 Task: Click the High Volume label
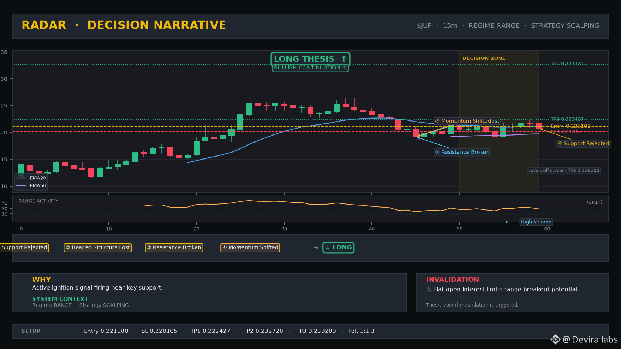tap(536, 222)
